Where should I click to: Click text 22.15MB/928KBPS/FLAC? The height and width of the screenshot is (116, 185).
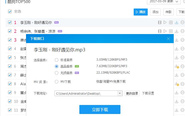point(113,72)
